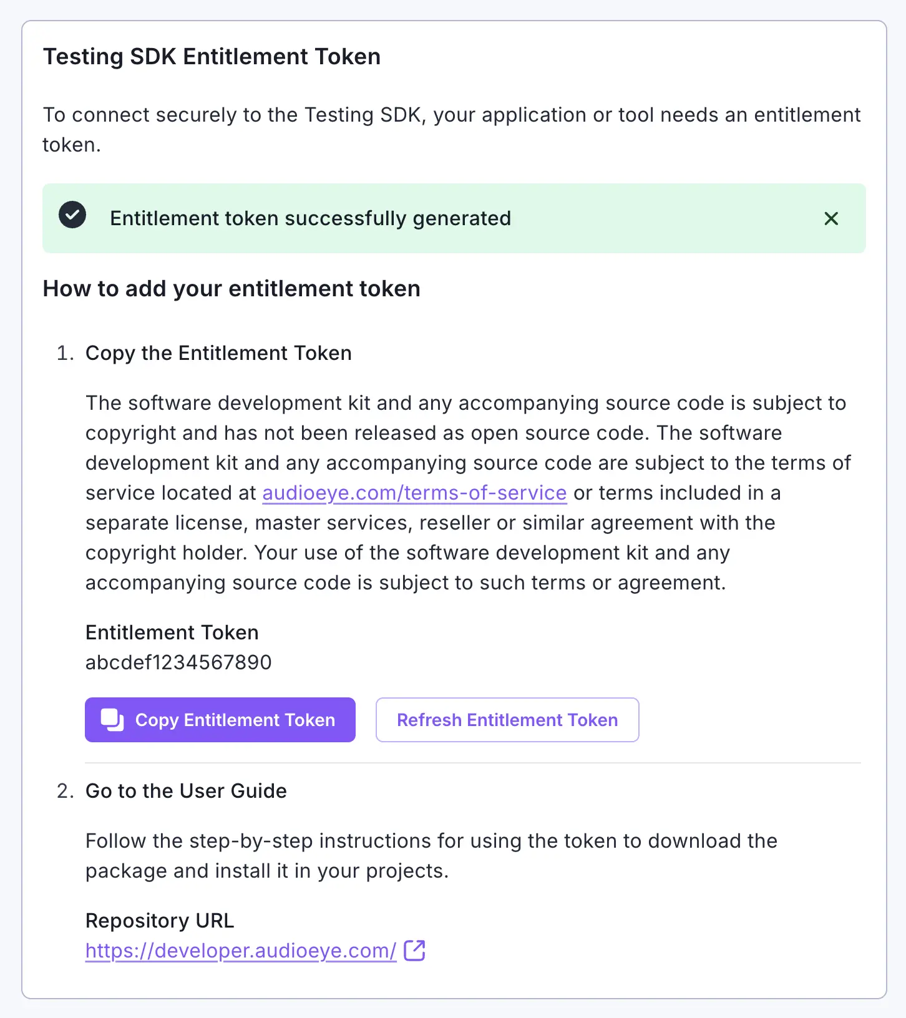Select the token value abcdef1234567890
The width and height of the screenshot is (906, 1018).
coord(178,662)
